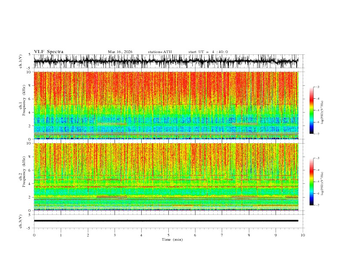
Task: Click time axis tick '0'
Action: (34, 235)
